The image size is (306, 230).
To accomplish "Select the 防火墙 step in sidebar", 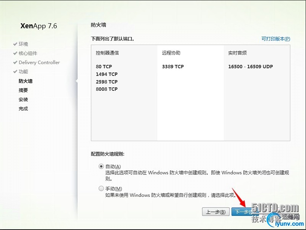I will (x=26, y=81).
